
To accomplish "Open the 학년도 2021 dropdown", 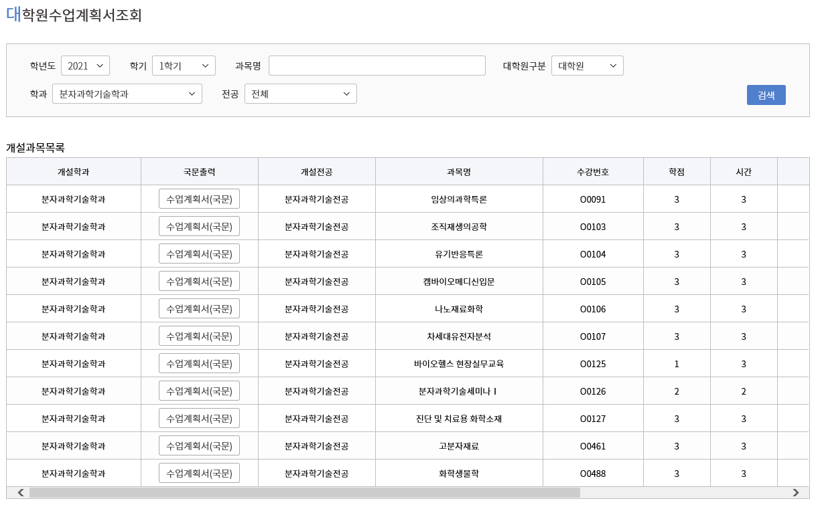I will [85, 66].
